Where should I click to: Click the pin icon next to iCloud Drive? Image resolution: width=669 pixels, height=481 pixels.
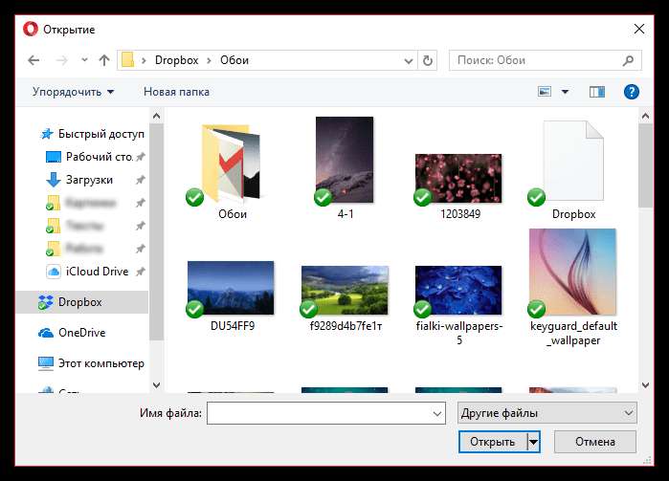click(x=141, y=272)
